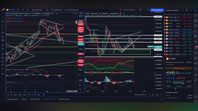Open indicator templates grid icon

pyautogui.click(x=47, y=10)
